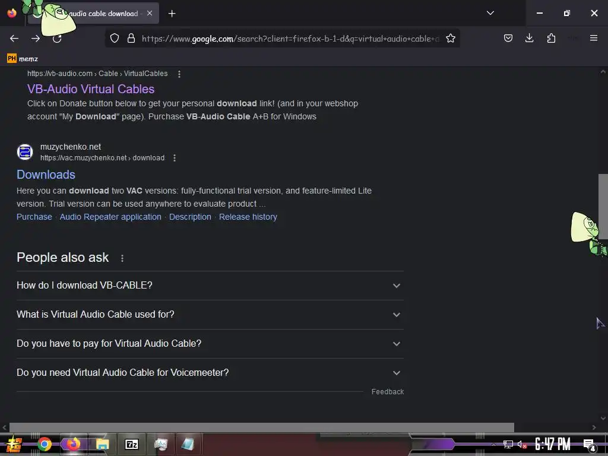
Task: Expand Do you have to pay question
Action: [x=210, y=344]
